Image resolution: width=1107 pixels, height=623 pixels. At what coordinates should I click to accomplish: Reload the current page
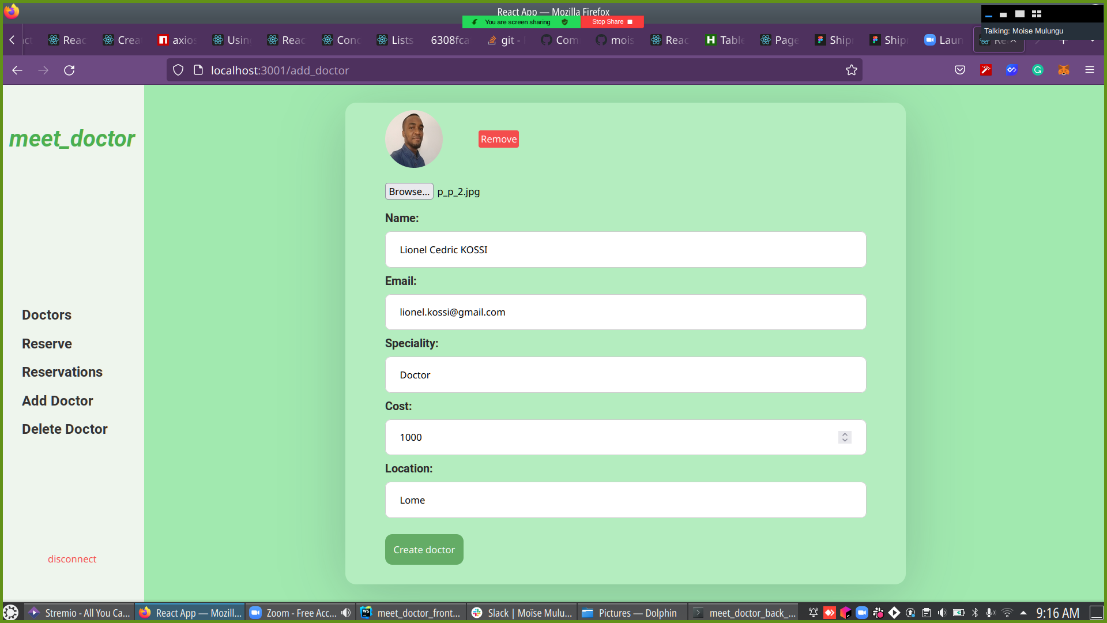point(69,70)
